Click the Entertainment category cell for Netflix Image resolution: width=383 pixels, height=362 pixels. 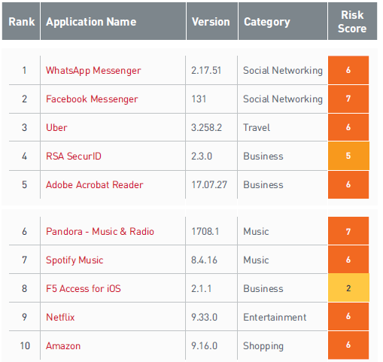(x=275, y=317)
